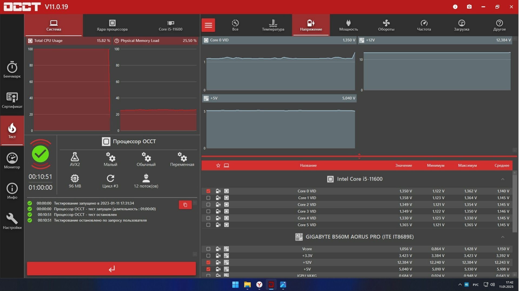Open Мощность sensor tab

[x=348, y=25]
